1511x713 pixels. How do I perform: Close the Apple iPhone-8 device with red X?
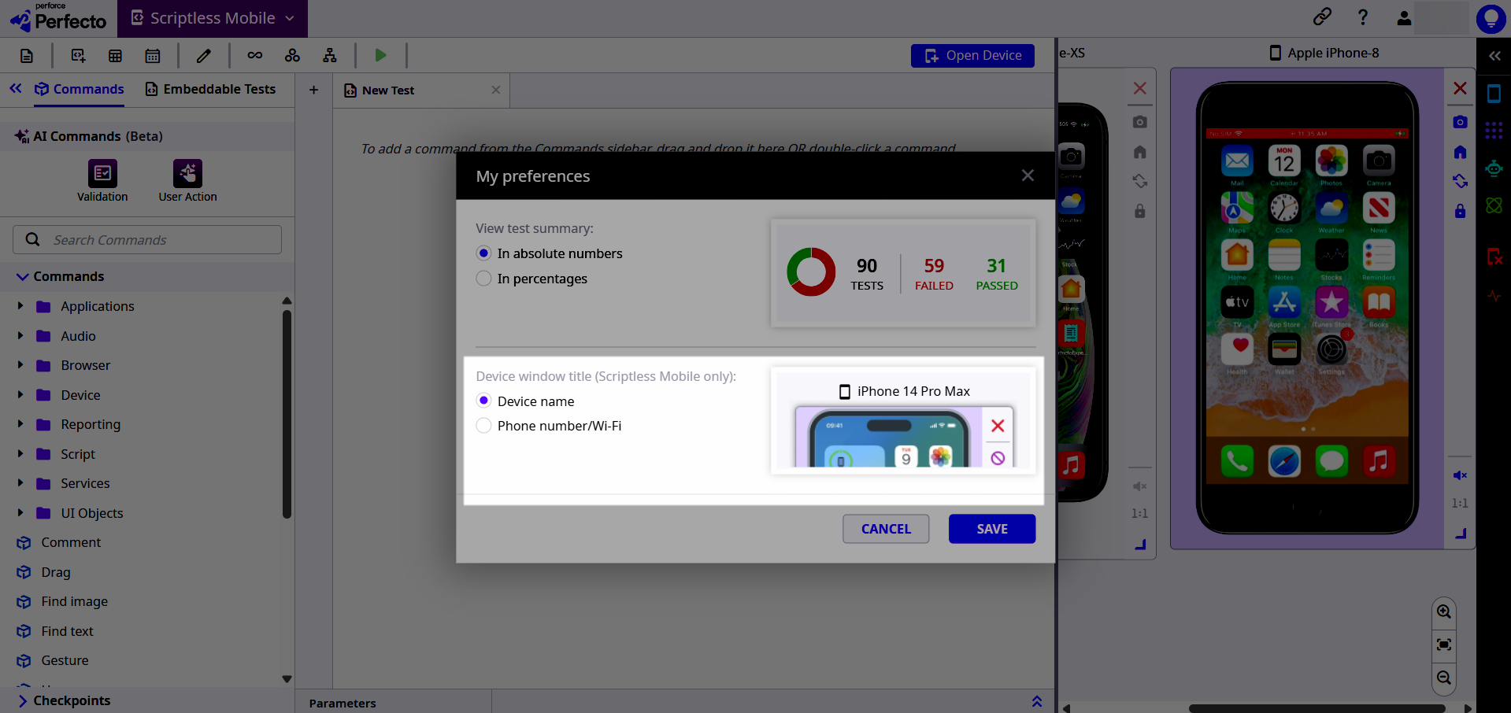tap(1460, 88)
